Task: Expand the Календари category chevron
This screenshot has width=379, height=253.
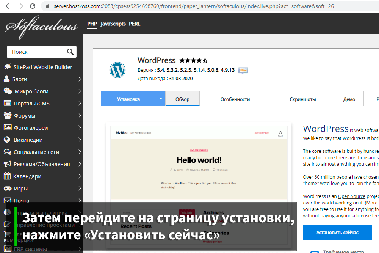Action: (x=80, y=176)
